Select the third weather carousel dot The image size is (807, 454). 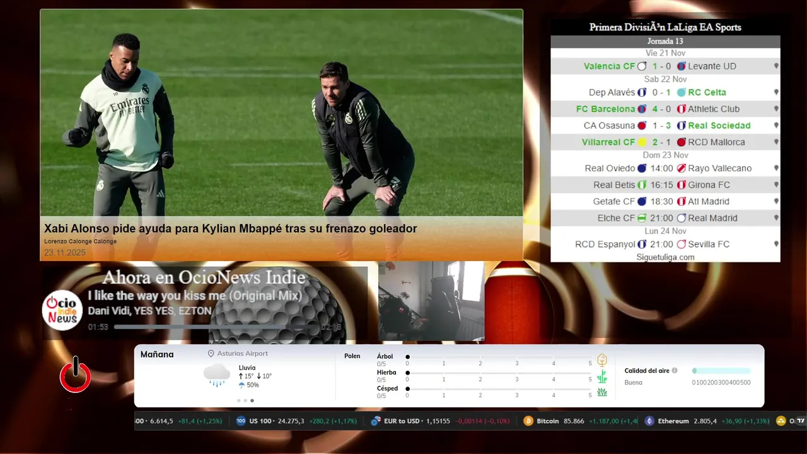click(x=252, y=400)
